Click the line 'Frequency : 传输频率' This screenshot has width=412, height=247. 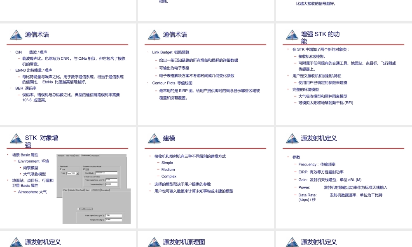point(317,164)
